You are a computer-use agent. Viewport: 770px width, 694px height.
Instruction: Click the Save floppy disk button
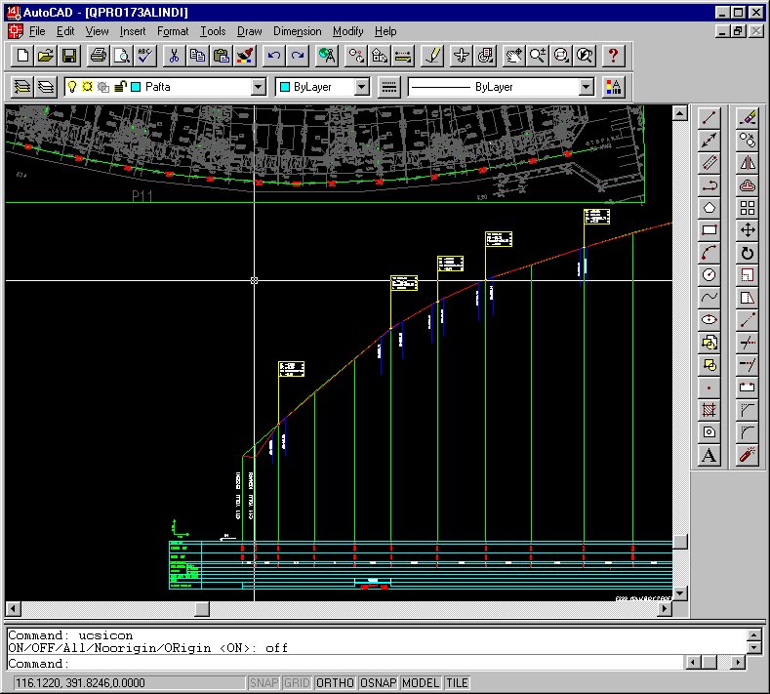point(69,56)
